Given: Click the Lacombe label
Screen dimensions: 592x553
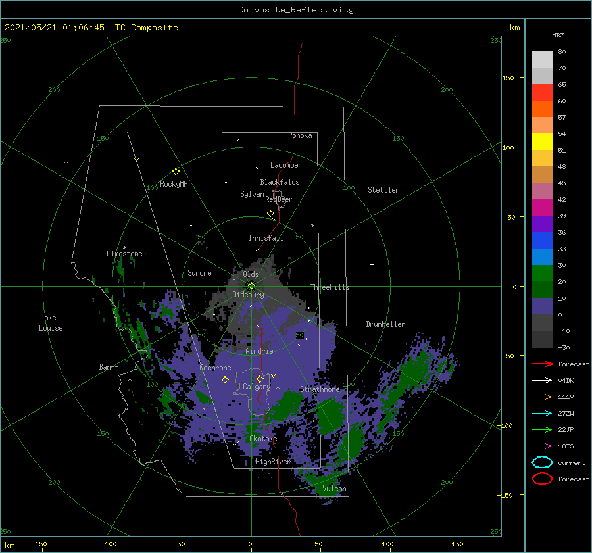Looking at the screenshot, I should pos(284,165).
